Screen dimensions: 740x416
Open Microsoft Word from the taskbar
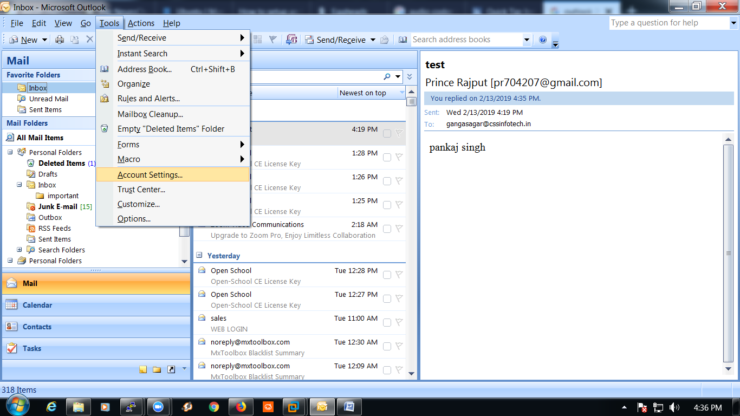coord(349,407)
